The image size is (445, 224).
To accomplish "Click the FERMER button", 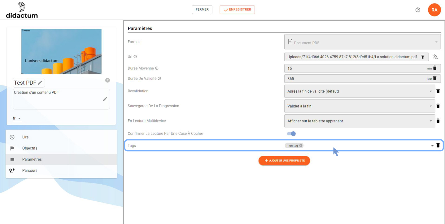I will tap(202, 10).
